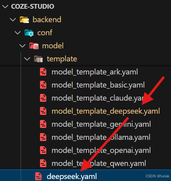Viewport: 171px width, 181px height.
Task: Open model_template_deepseek.yaml
Action: point(106,111)
